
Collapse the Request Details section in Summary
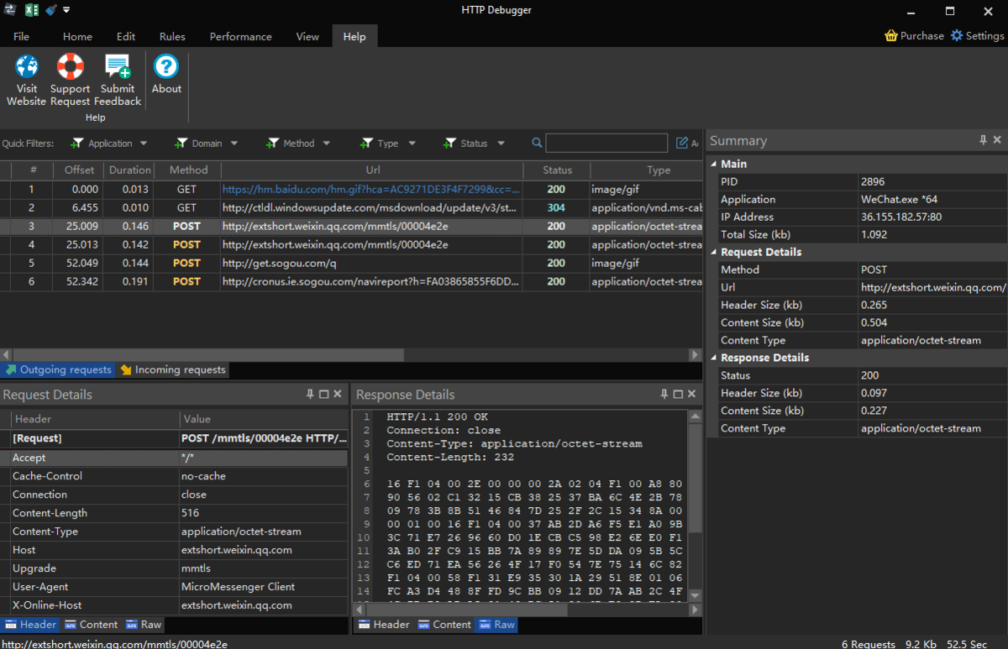[x=714, y=252]
